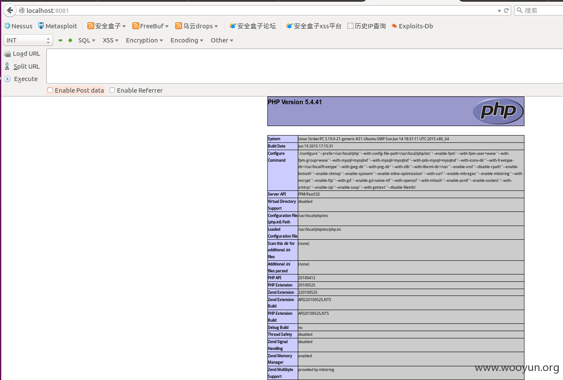Open the URL history dropdown arrow

(x=499, y=11)
